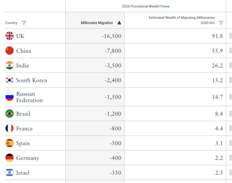Toggle Millionaire Migration sort arrow
This screenshot has height=183, width=232.
pyautogui.click(x=119, y=23)
